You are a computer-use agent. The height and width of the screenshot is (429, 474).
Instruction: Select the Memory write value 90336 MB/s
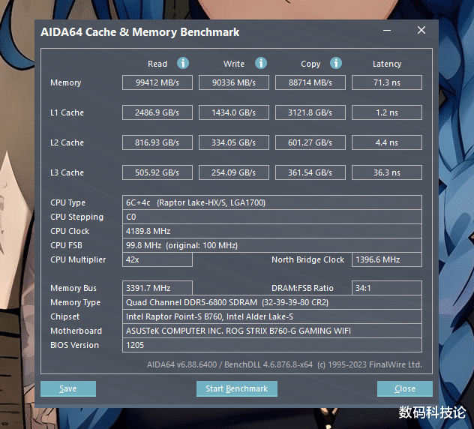(x=234, y=82)
